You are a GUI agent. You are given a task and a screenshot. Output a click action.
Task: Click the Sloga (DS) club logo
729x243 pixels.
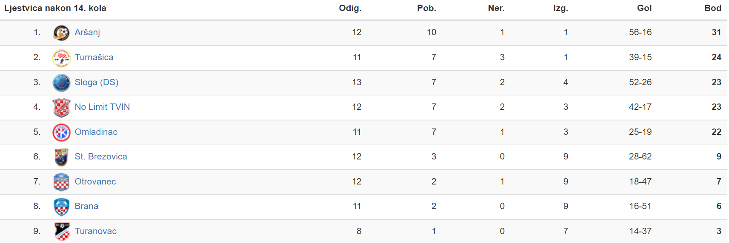coord(61,83)
